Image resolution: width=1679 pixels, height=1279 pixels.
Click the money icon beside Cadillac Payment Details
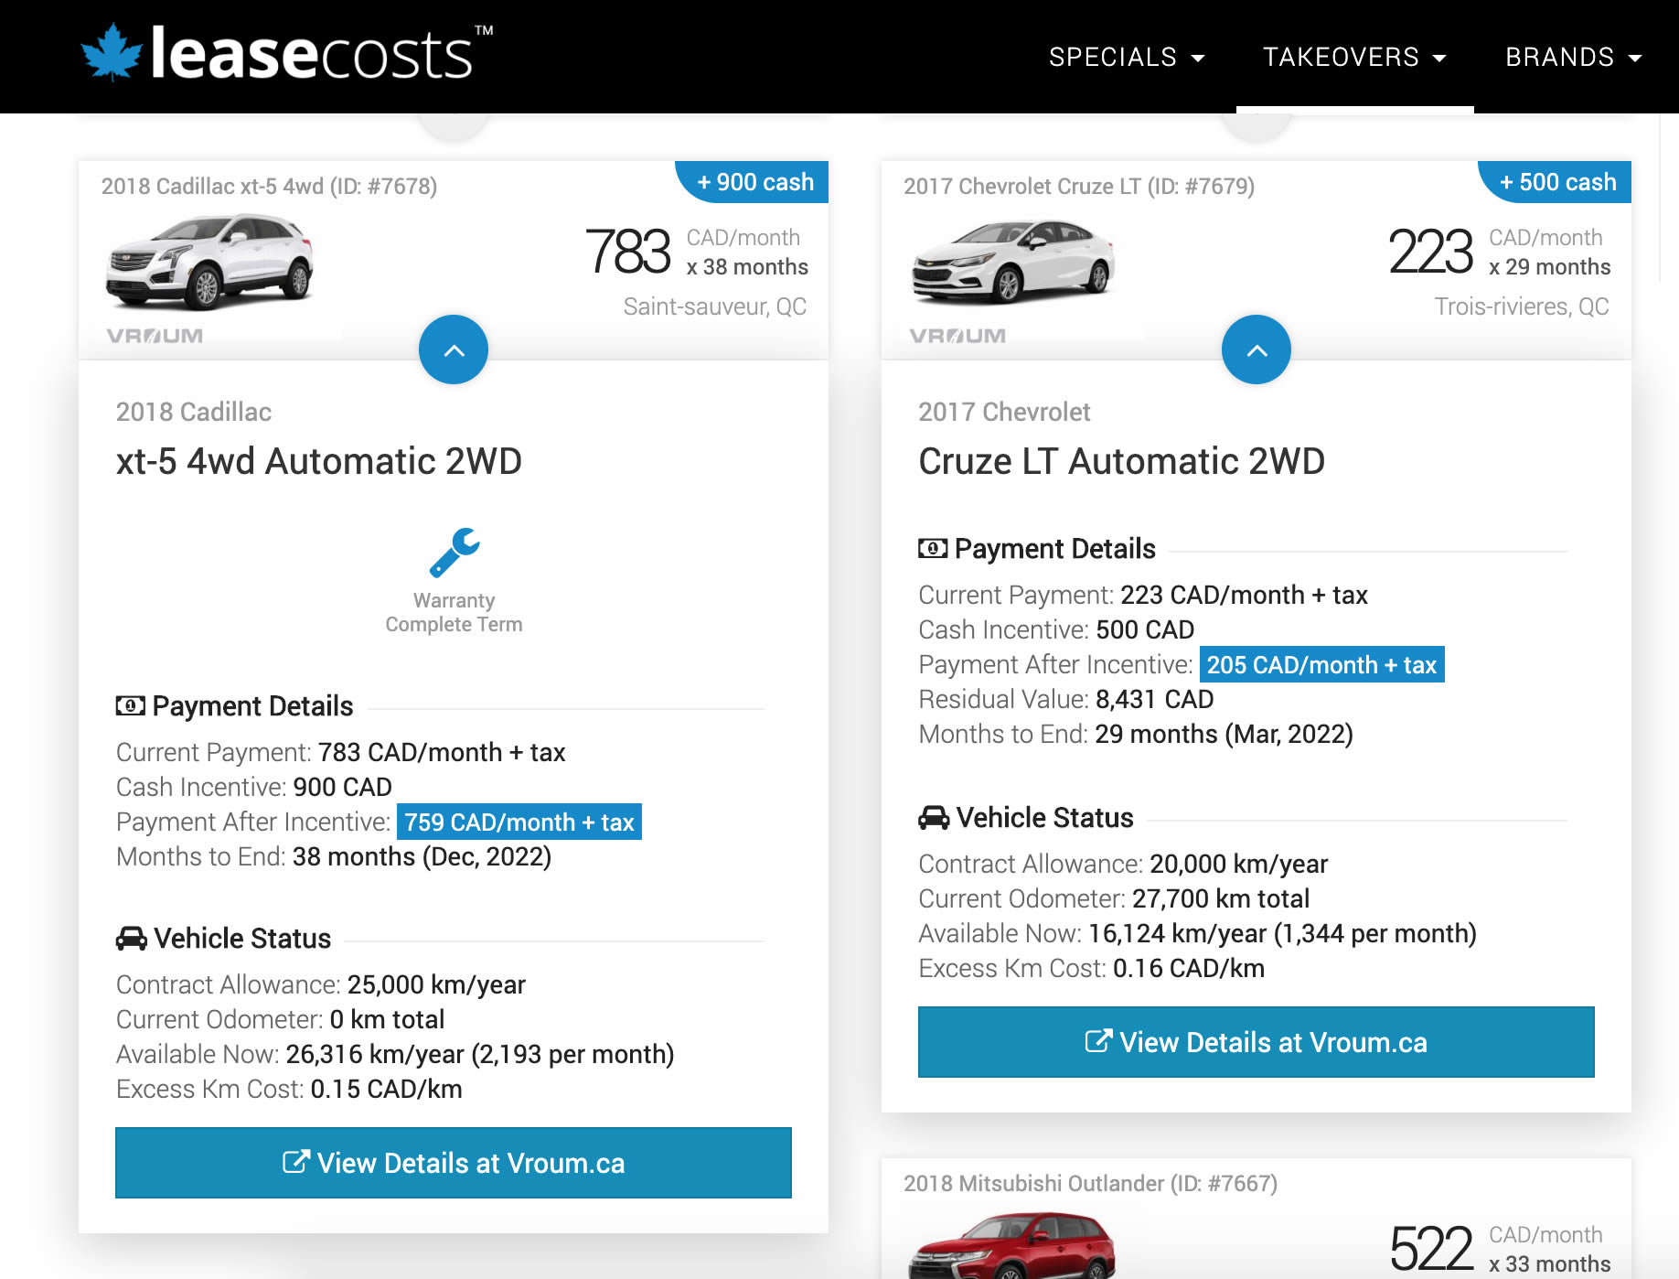(131, 705)
